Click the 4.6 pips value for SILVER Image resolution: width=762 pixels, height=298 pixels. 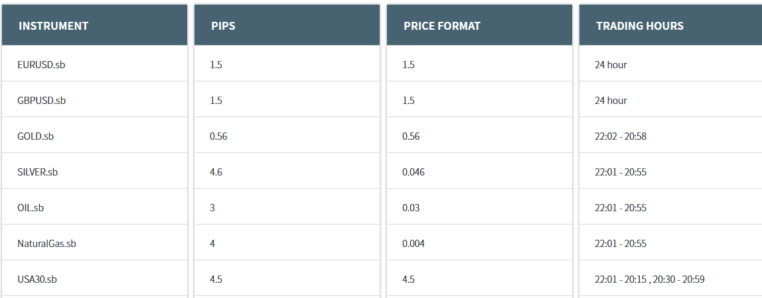click(x=287, y=171)
